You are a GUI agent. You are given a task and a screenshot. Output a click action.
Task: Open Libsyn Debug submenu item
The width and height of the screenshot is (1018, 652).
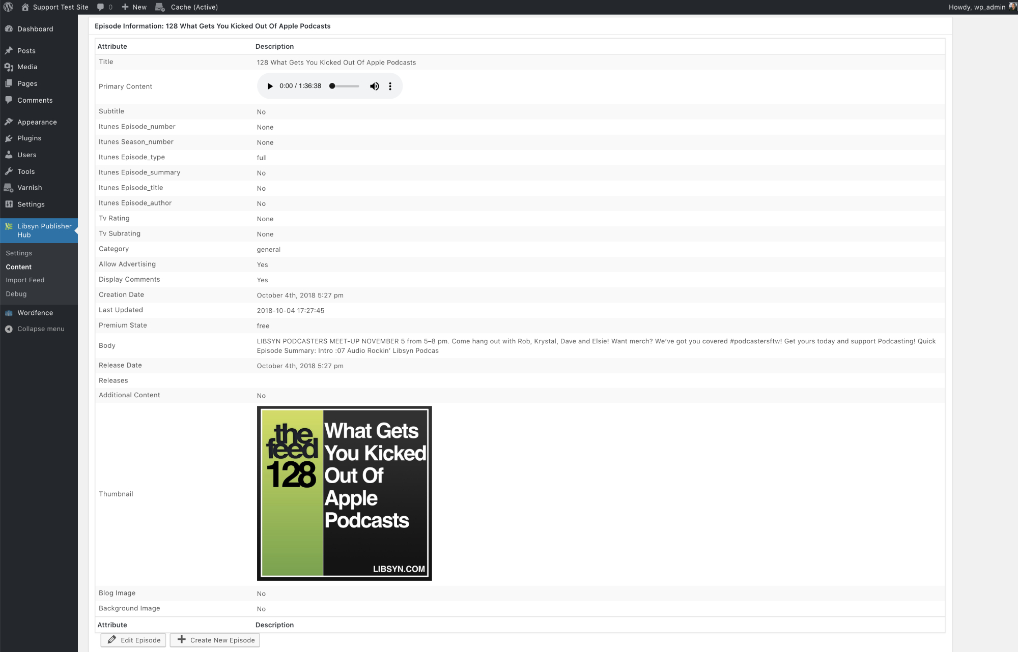click(x=16, y=294)
